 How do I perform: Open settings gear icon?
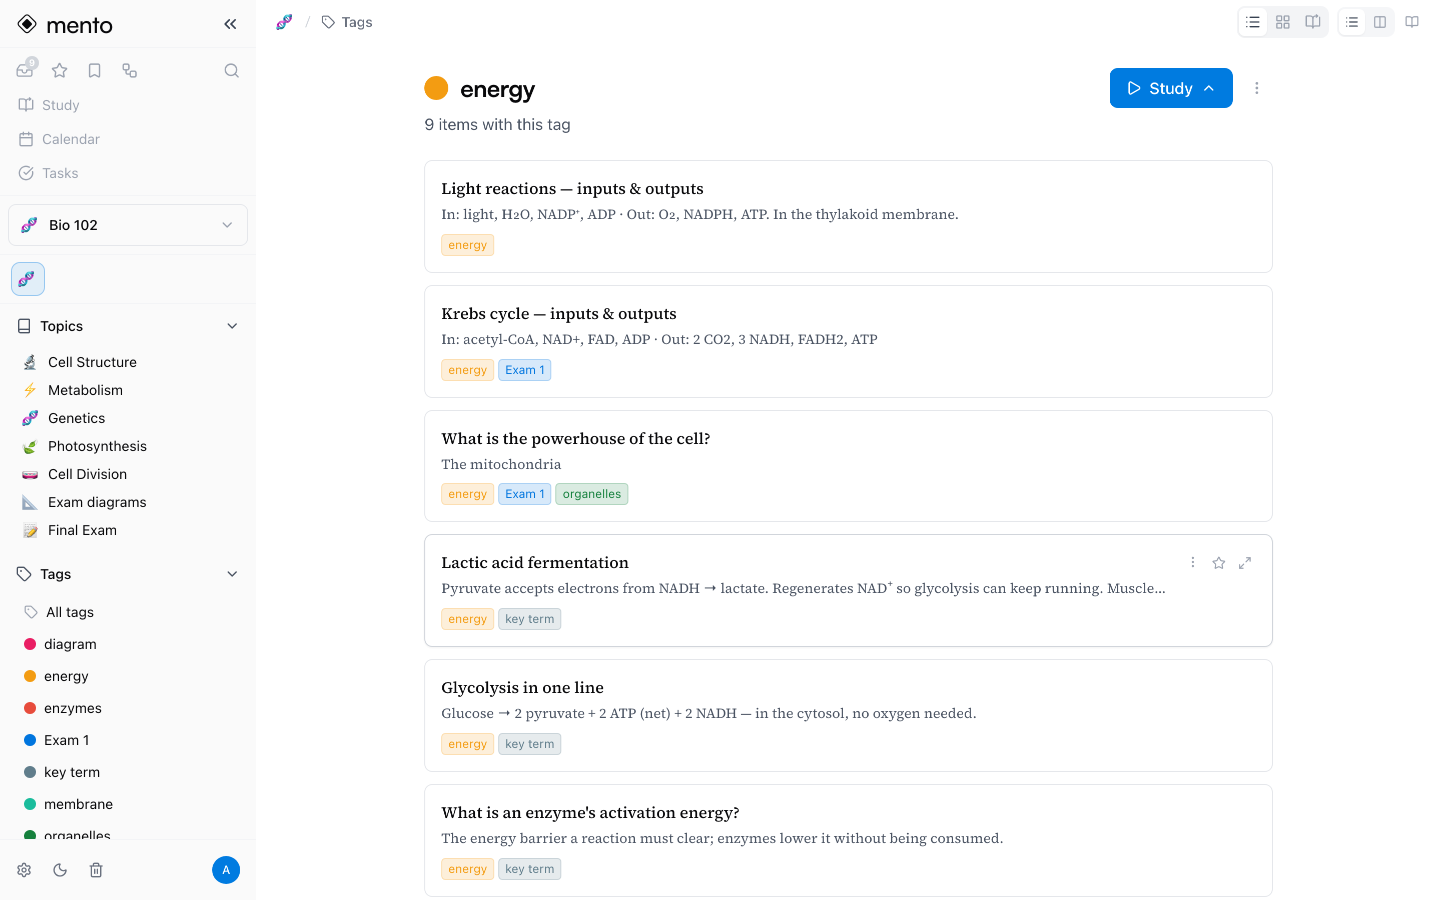(x=24, y=870)
